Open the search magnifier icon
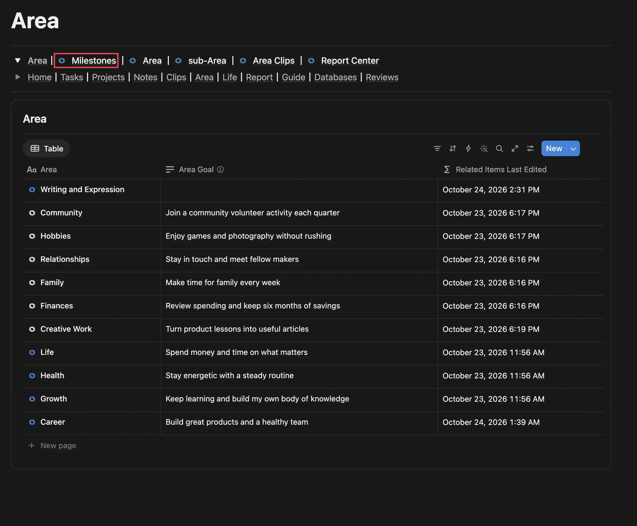Image resolution: width=637 pixels, height=526 pixels. (x=499, y=148)
